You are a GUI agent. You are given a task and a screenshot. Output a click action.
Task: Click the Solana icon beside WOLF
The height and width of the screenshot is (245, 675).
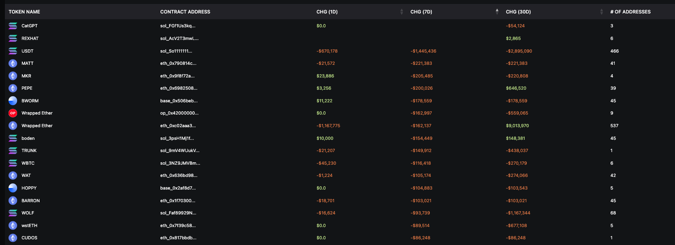(x=13, y=213)
